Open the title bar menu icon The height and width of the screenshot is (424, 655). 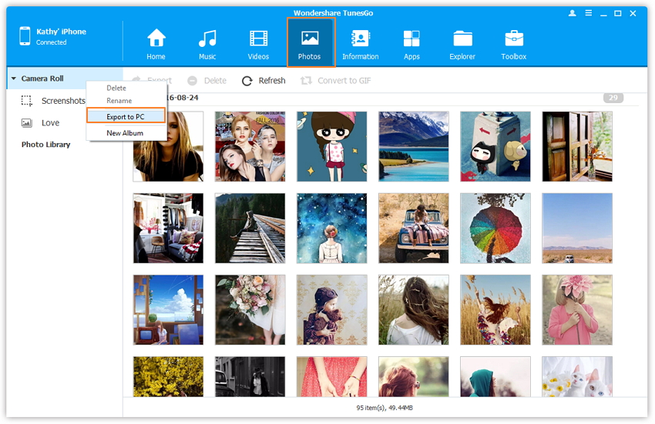coord(588,13)
